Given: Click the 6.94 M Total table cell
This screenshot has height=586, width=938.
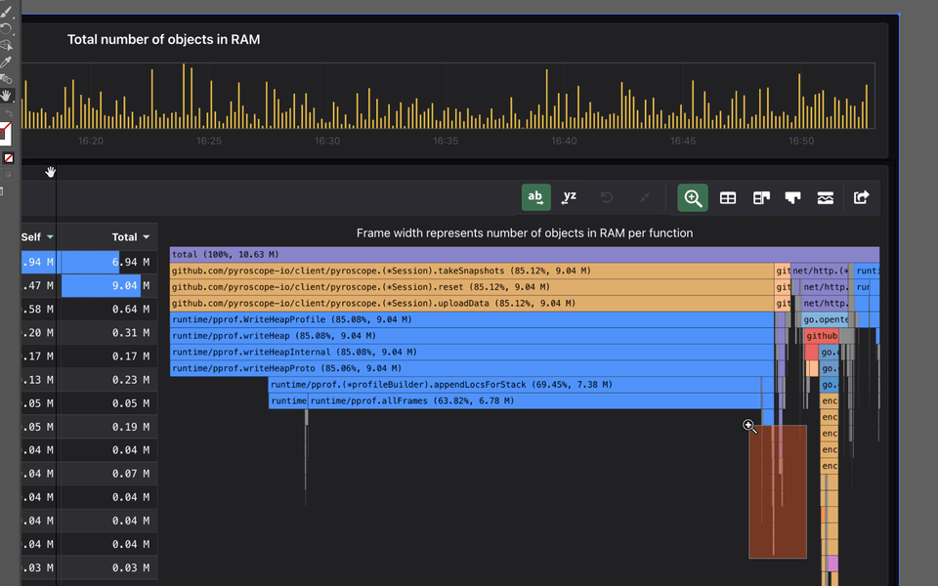Looking at the screenshot, I should (x=109, y=262).
